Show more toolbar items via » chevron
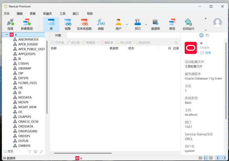 point(205,18)
